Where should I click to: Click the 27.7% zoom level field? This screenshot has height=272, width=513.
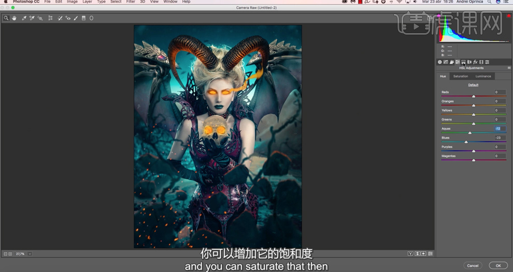21,254
